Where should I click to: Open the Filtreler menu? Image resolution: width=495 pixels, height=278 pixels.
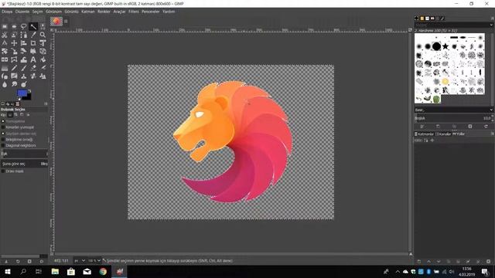[x=134, y=12]
